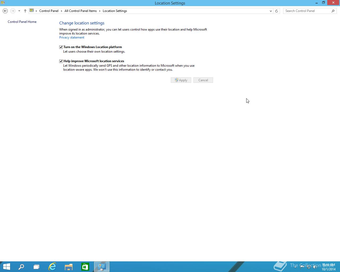Show hidden tray icons

pyautogui.click(x=295, y=267)
